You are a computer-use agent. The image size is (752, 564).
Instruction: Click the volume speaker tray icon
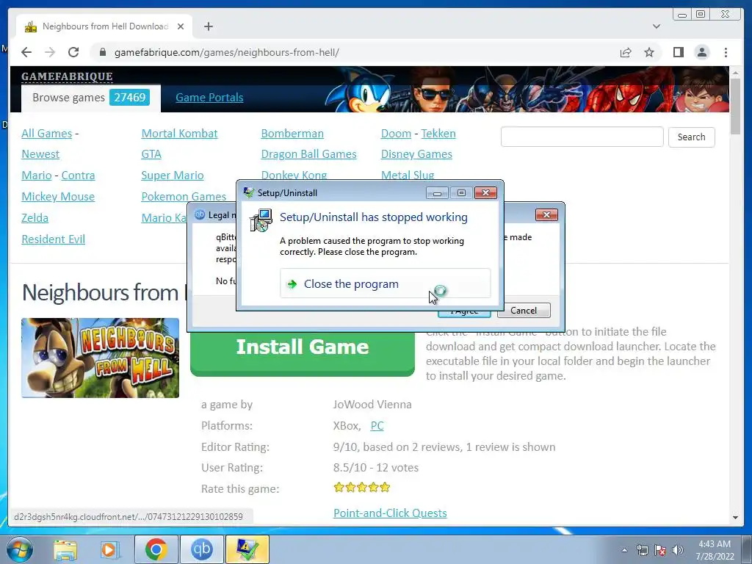[677, 550]
